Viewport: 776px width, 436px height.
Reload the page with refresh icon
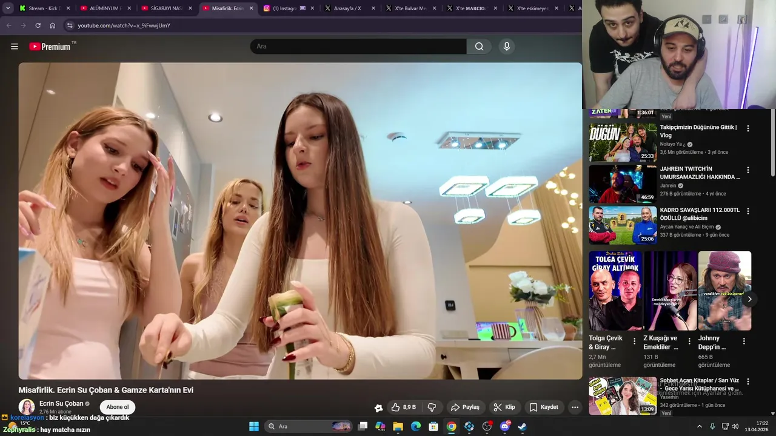38,25
